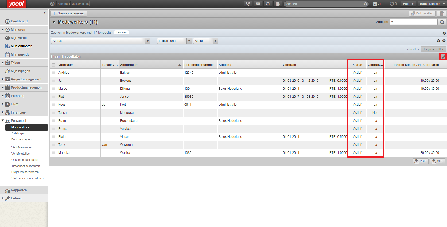
Task: Select the checkbox for Jan Boelens
Action: 53,80
